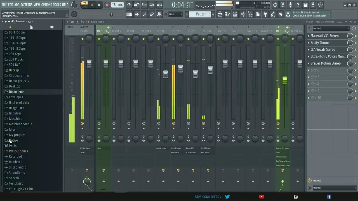Open the ADD menu
The width and height of the screenshot is (358, 201).
(17, 5)
